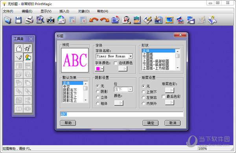
Task: Open the 对象(O) menu
Action: coord(84,11)
